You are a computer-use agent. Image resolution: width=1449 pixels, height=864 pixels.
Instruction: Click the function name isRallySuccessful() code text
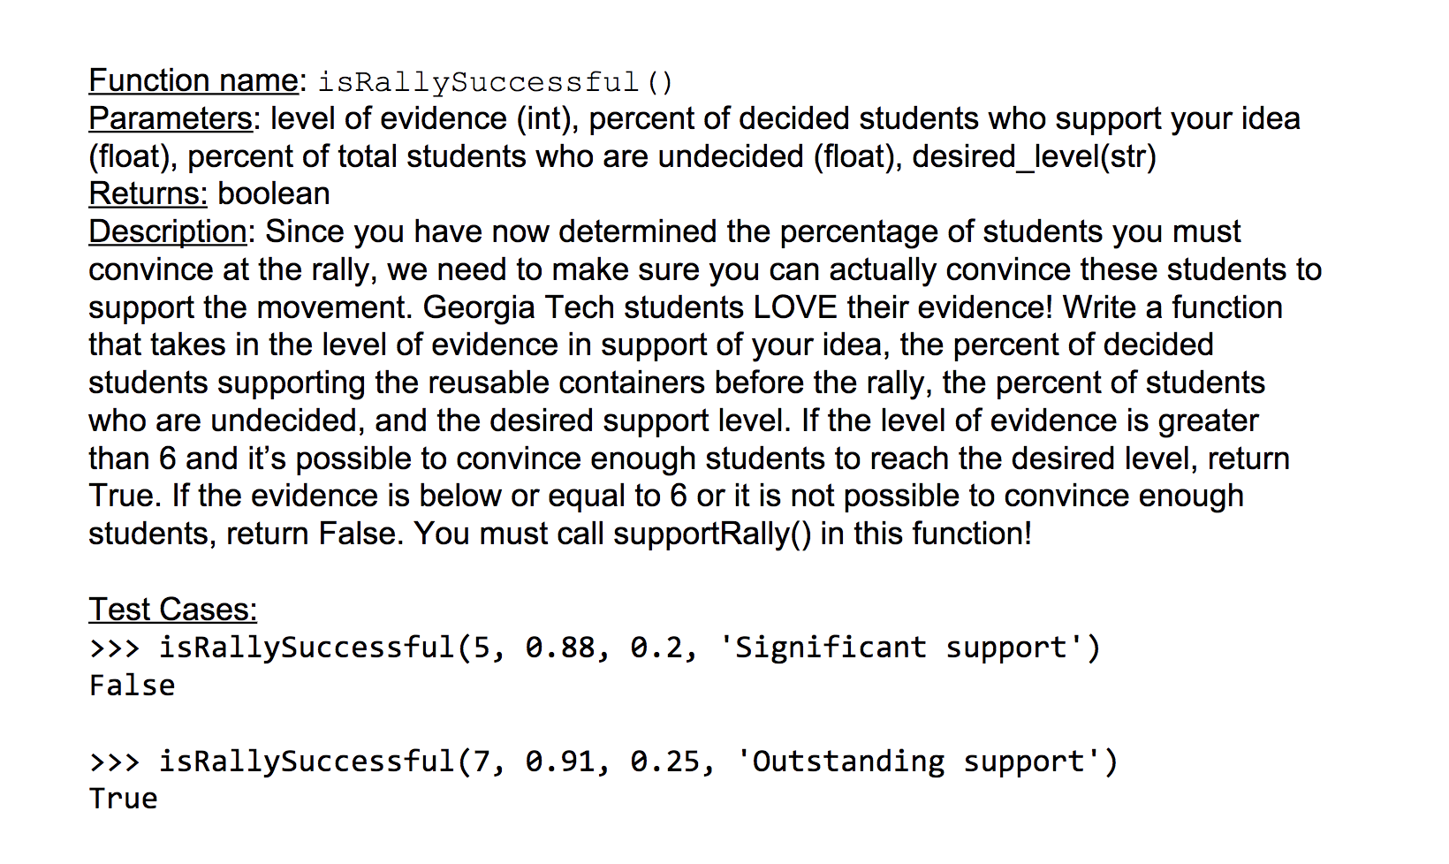496,82
